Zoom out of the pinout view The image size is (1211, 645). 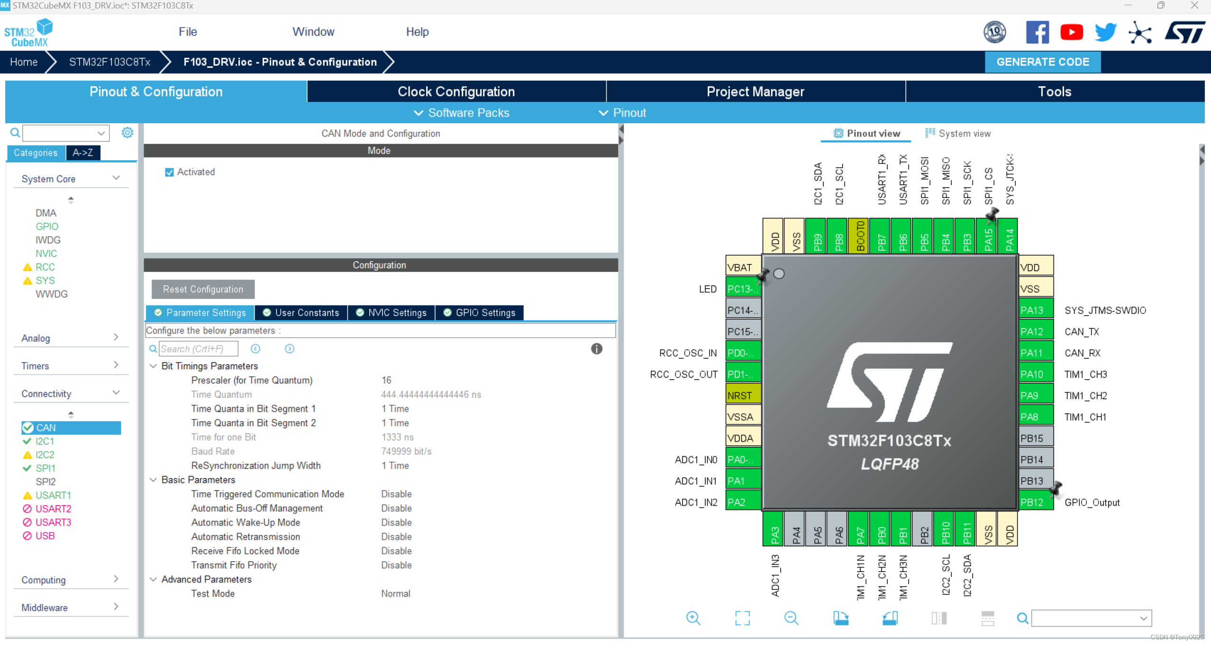click(x=791, y=618)
